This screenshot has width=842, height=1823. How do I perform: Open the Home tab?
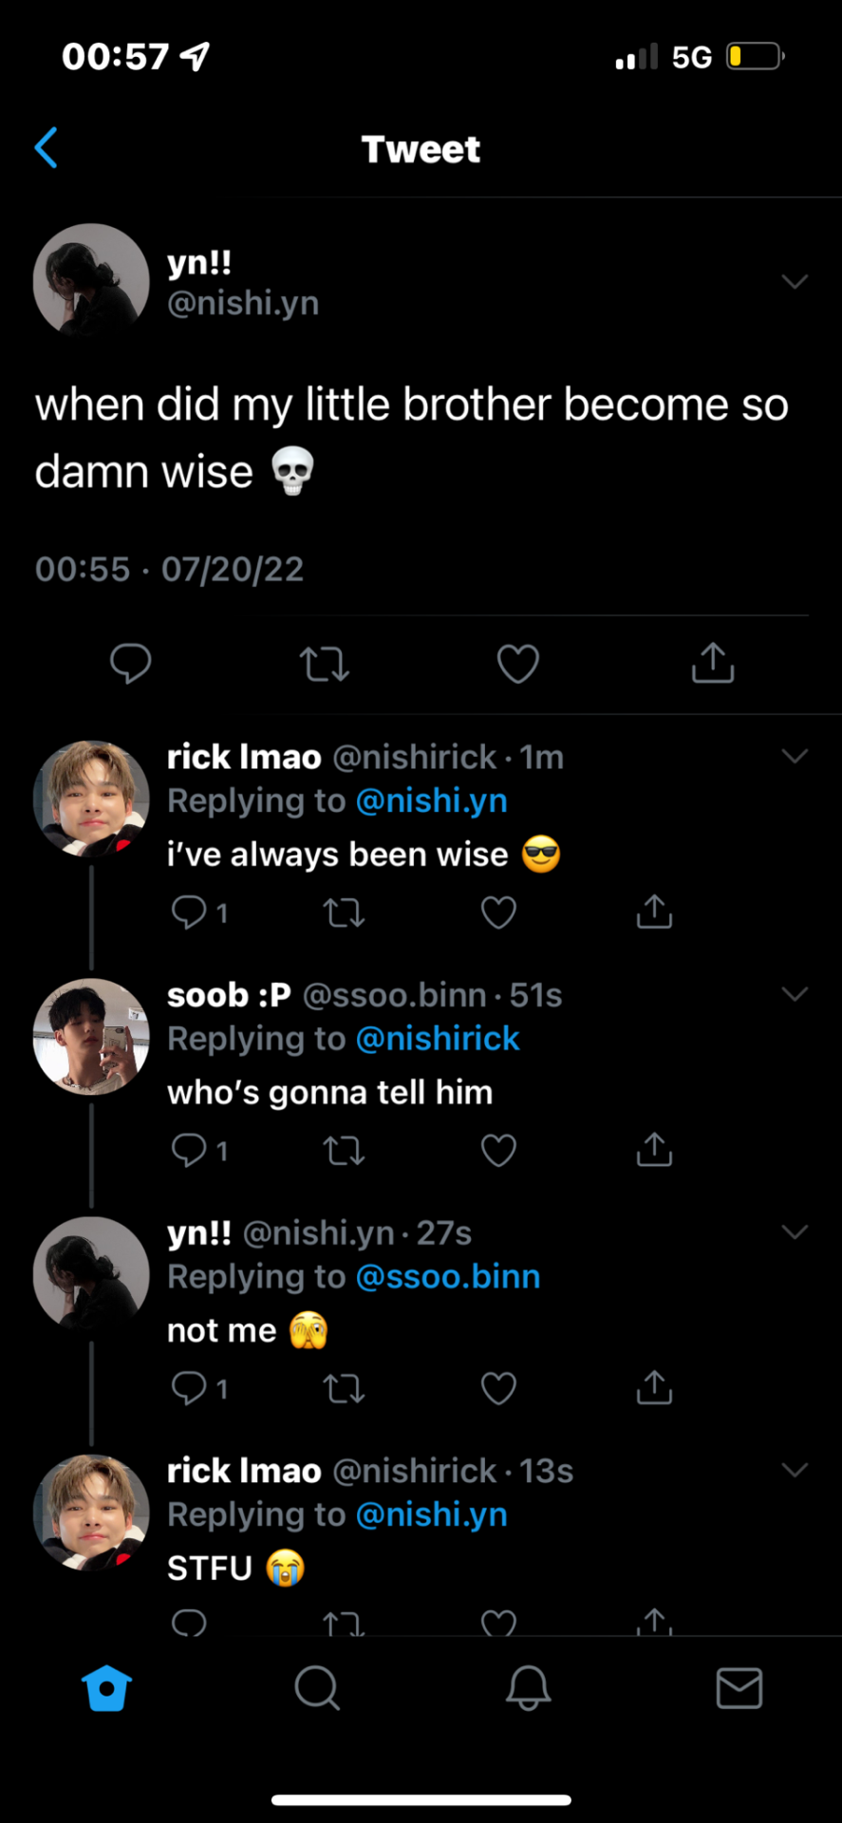tap(106, 1688)
